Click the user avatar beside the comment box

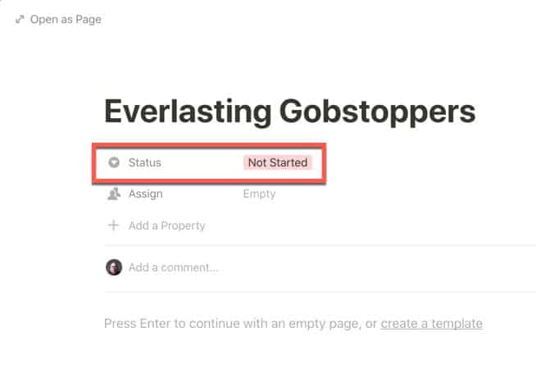pos(114,267)
